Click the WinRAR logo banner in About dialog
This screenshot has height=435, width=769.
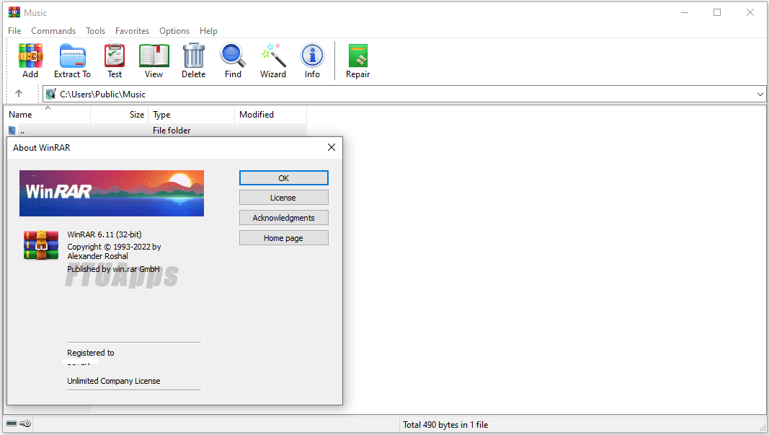point(111,193)
